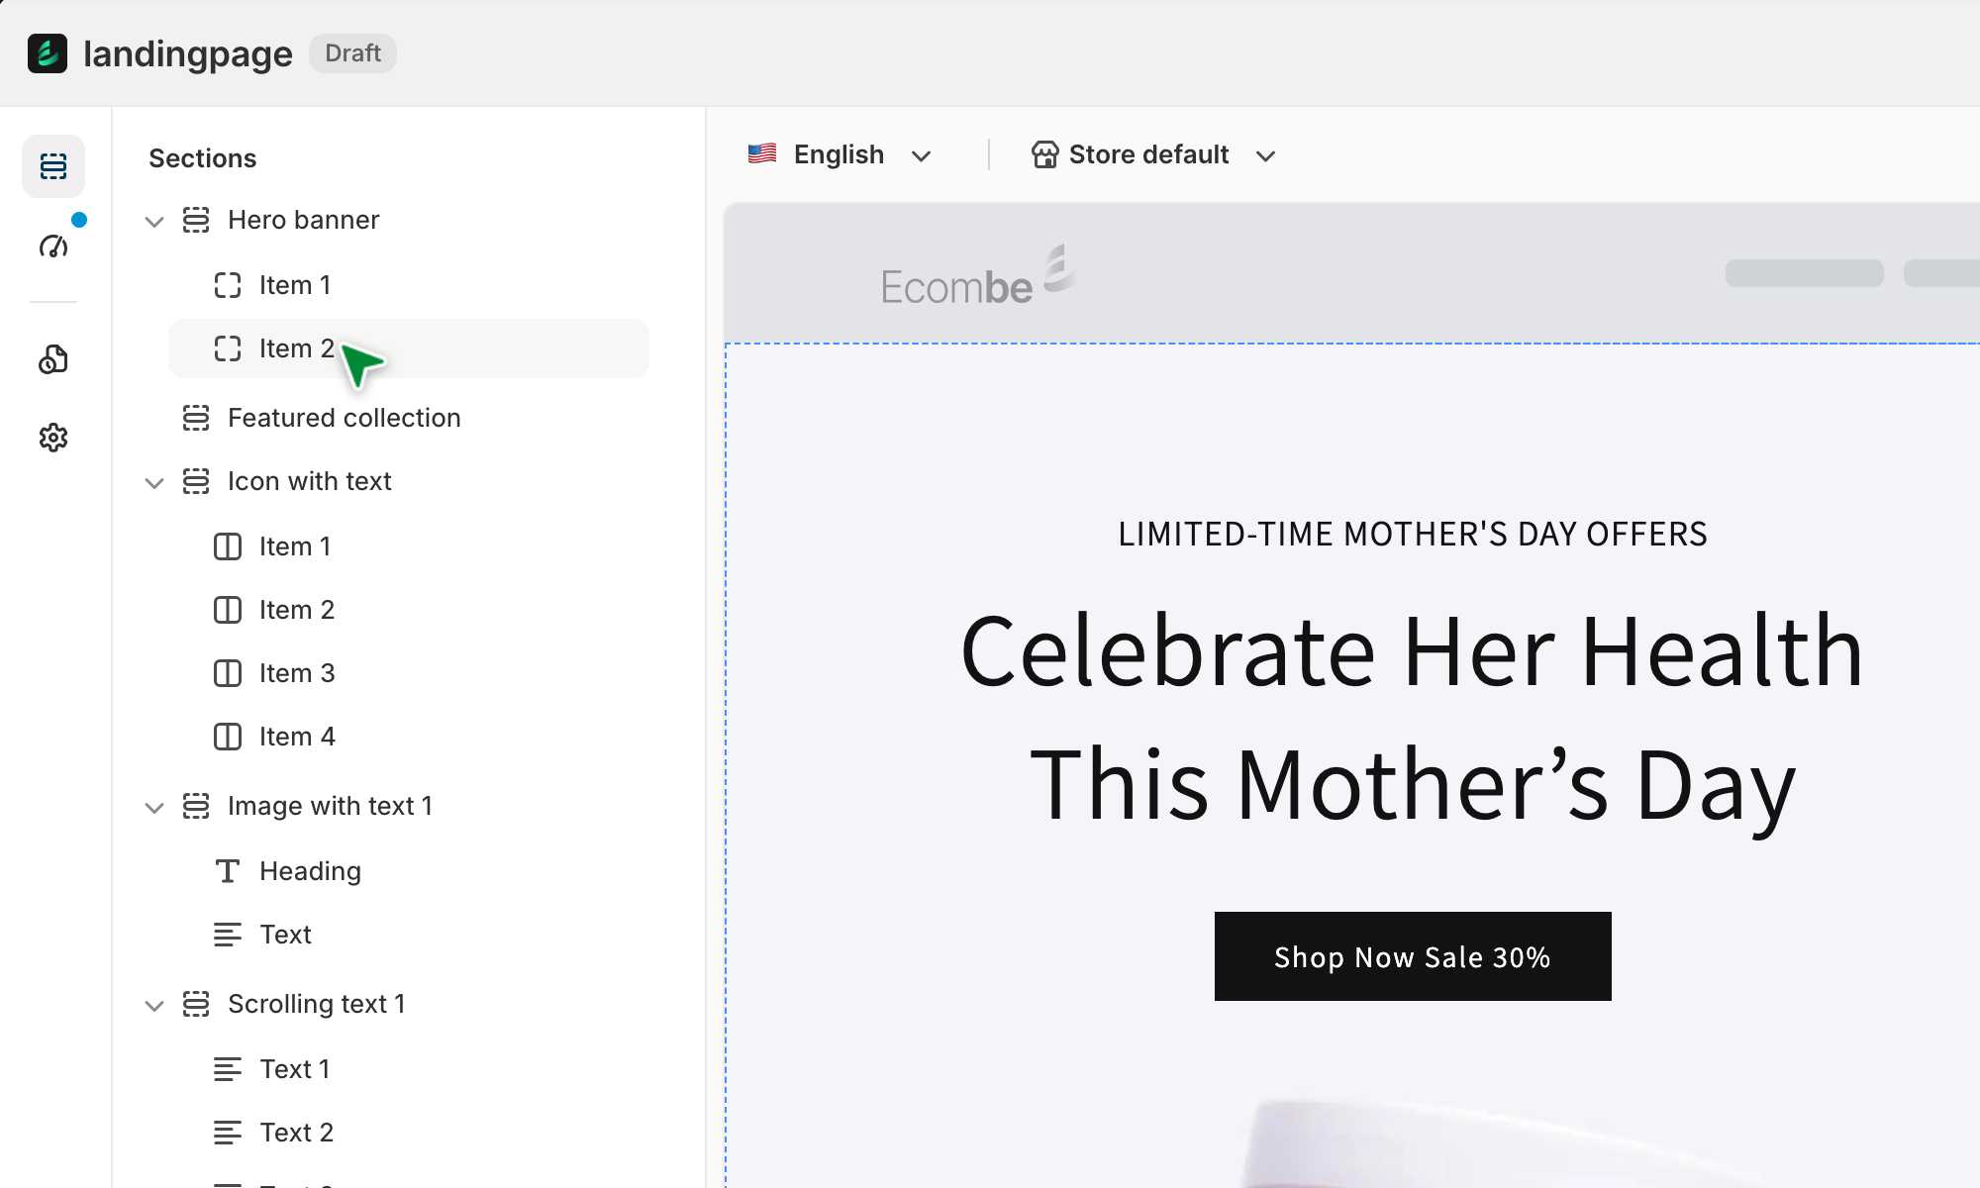This screenshot has height=1188, width=1980.
Task: Click the column icon for Icon with text Item 3
Action: 228,673
